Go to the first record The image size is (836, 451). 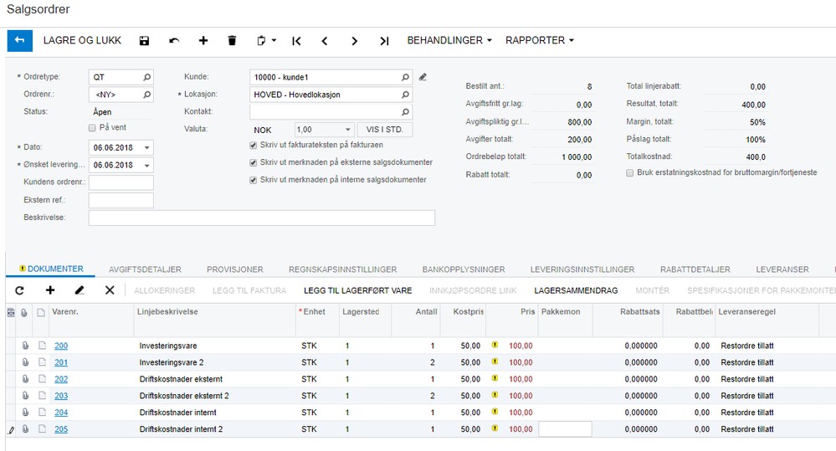pos(297,40)
